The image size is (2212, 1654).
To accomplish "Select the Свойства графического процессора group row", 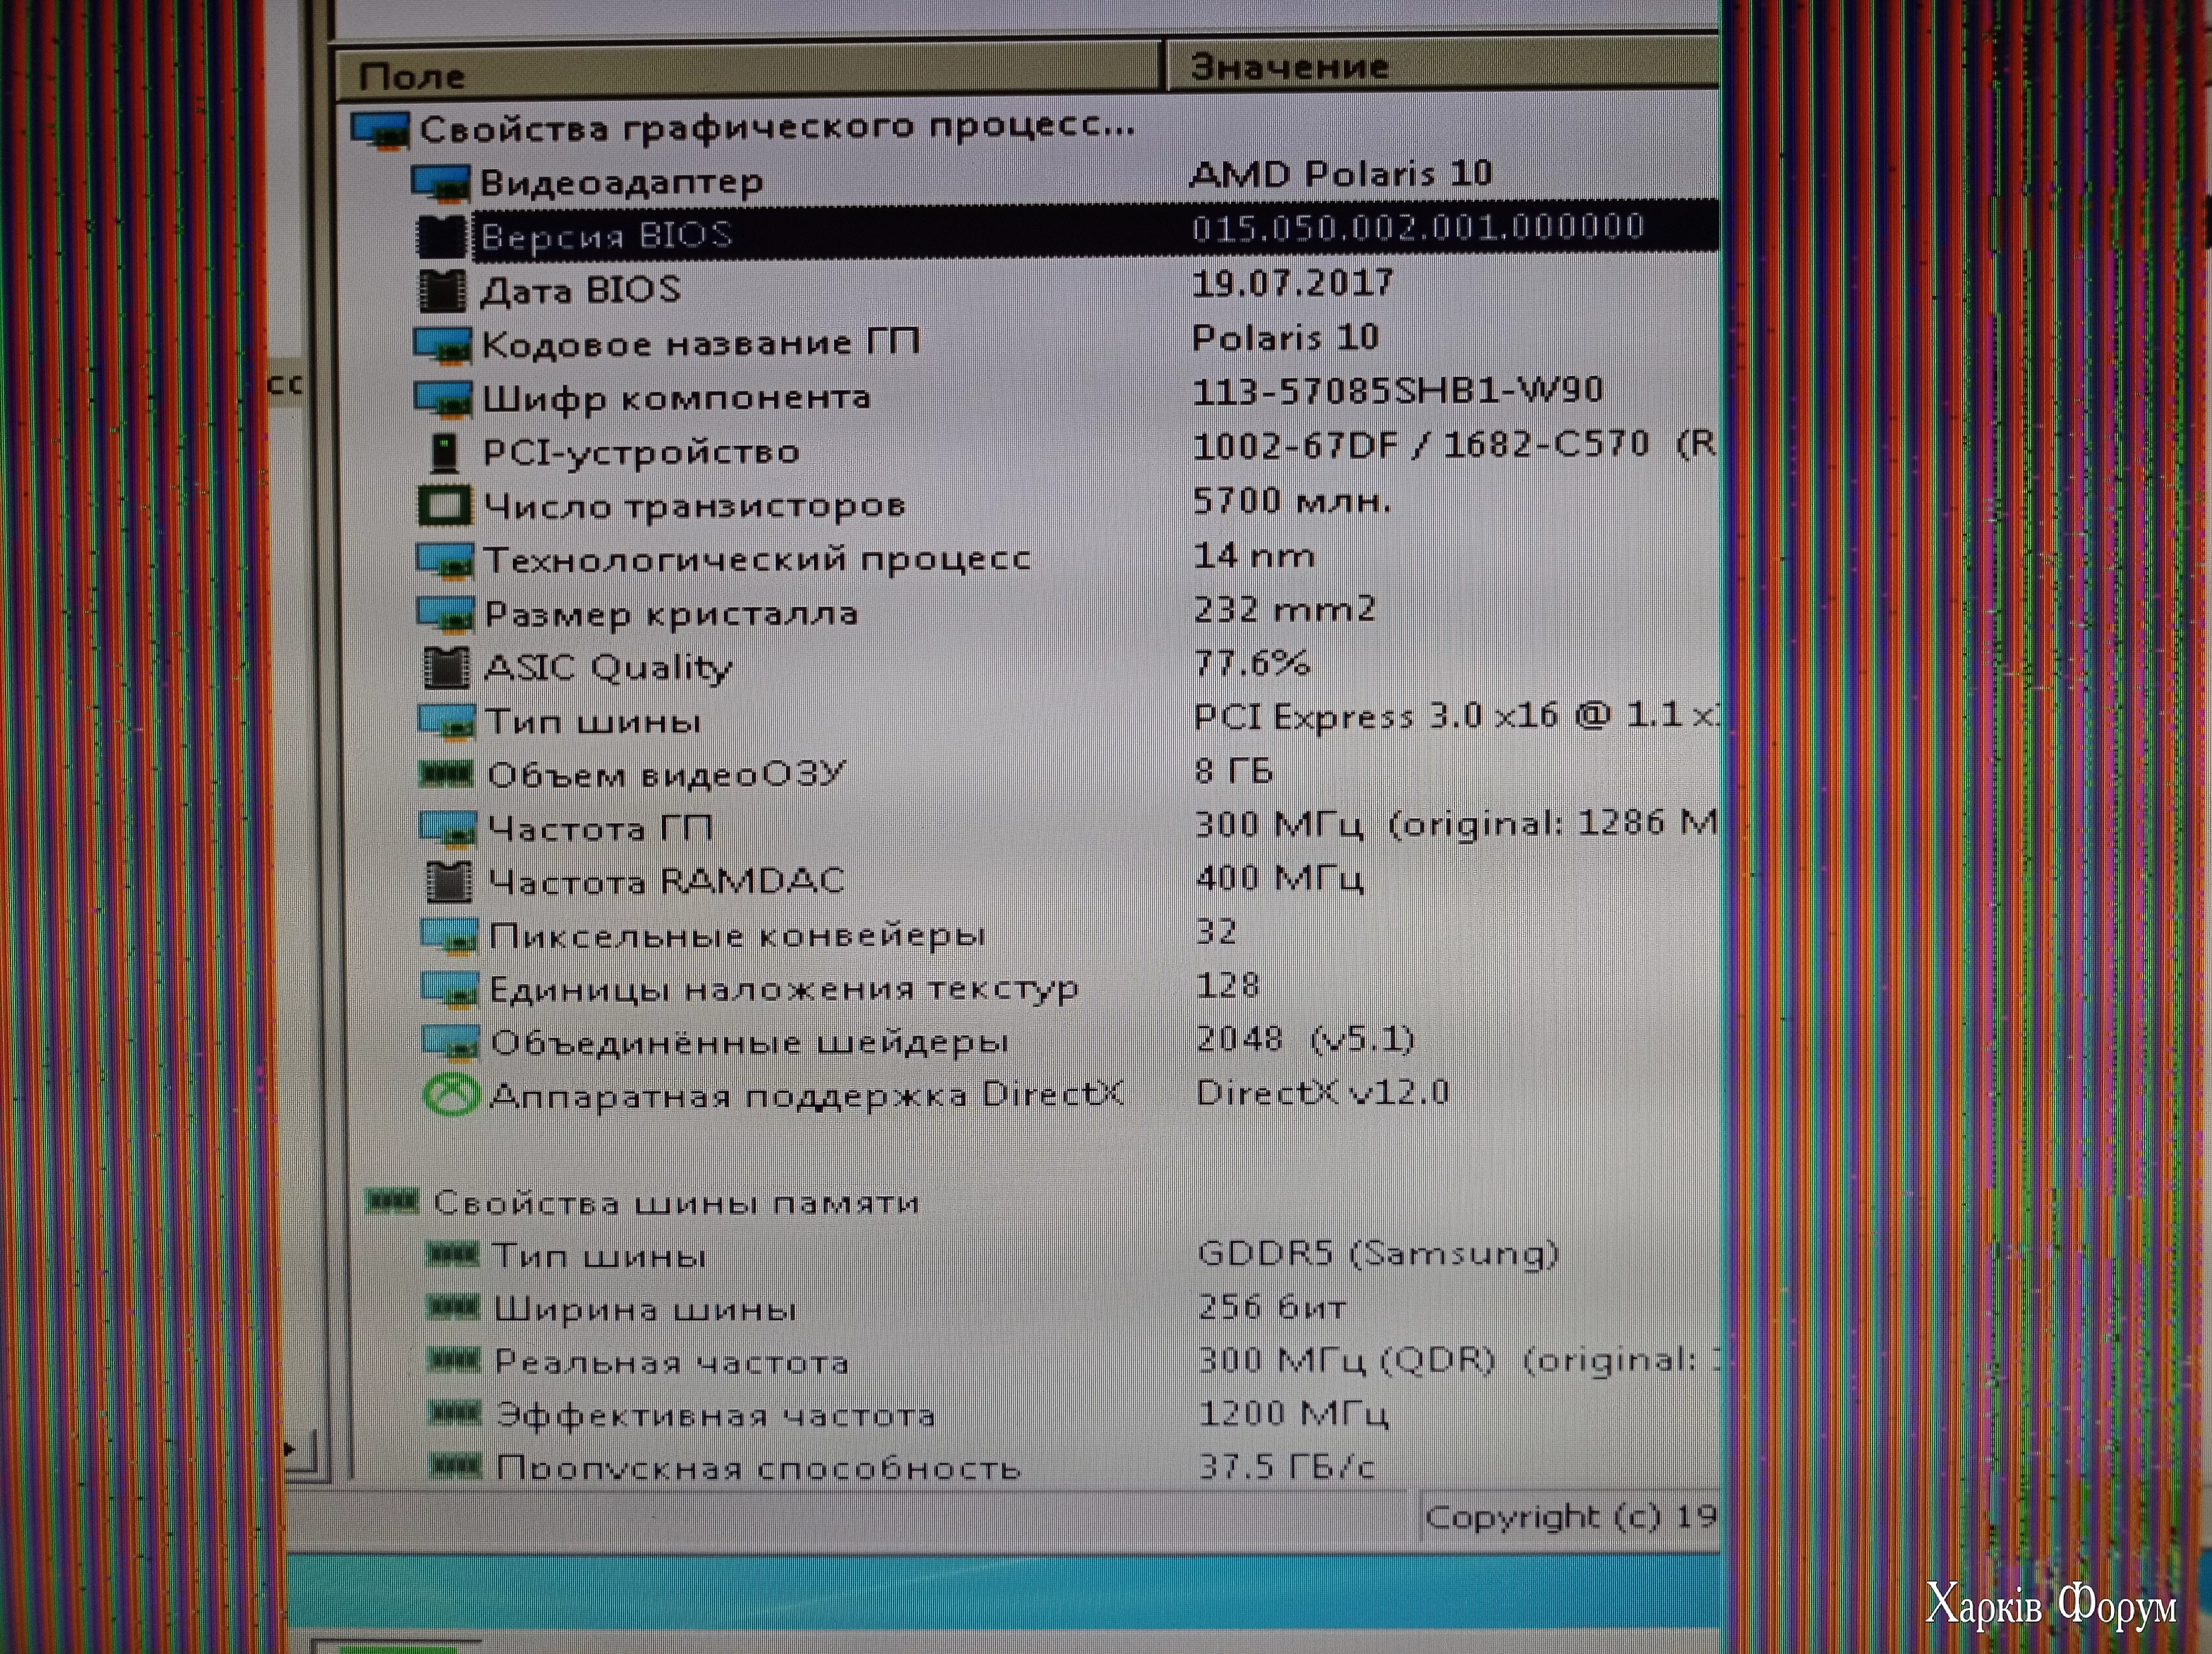I will point(776,128).
